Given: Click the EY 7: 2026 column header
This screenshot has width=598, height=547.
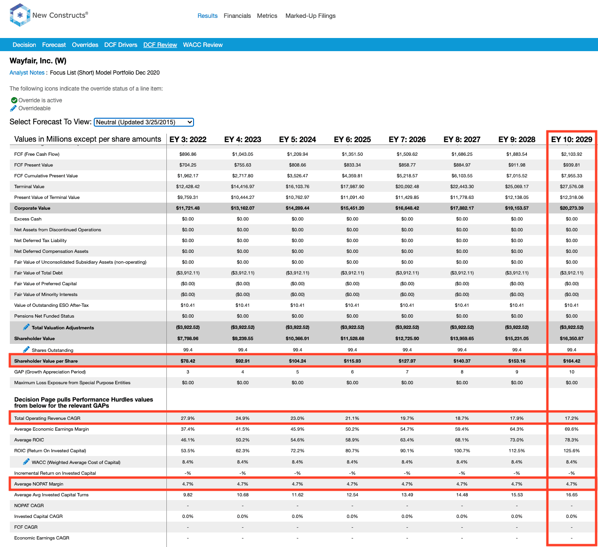Looking at the screenshot, I should [407, 139].
